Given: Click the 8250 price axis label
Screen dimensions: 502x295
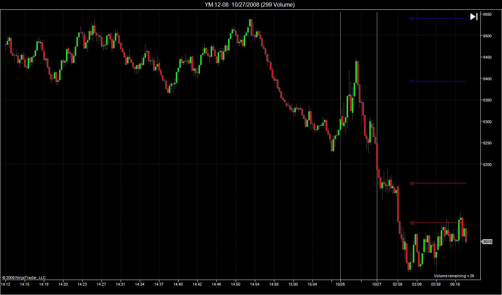Looking at the screenshot, I should pos(487,143).
